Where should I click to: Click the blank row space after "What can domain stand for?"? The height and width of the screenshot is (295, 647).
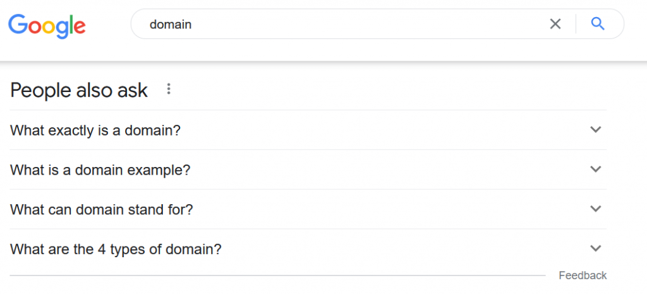pos(379,210)
